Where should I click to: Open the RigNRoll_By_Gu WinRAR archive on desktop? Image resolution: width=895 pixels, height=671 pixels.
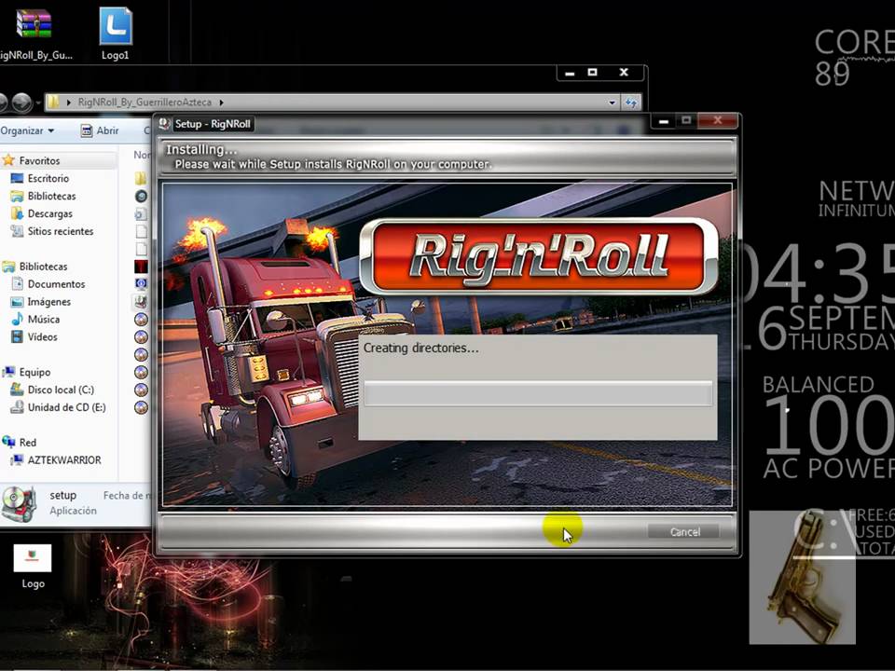pos(34,34)
